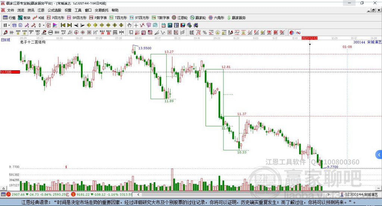
Task: Step chart forward with black right triangle
Action: click(x=82, y=25)
